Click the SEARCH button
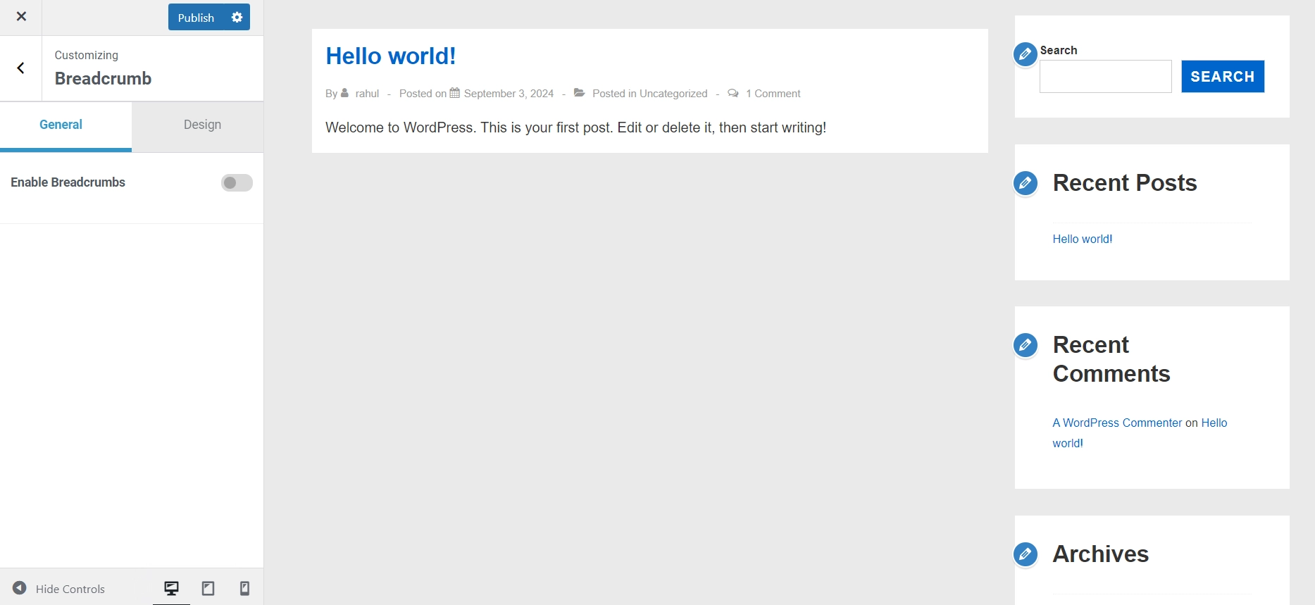Image resolution: width=1315 pixels, height=605 pixels. [x=1223, y=77]
